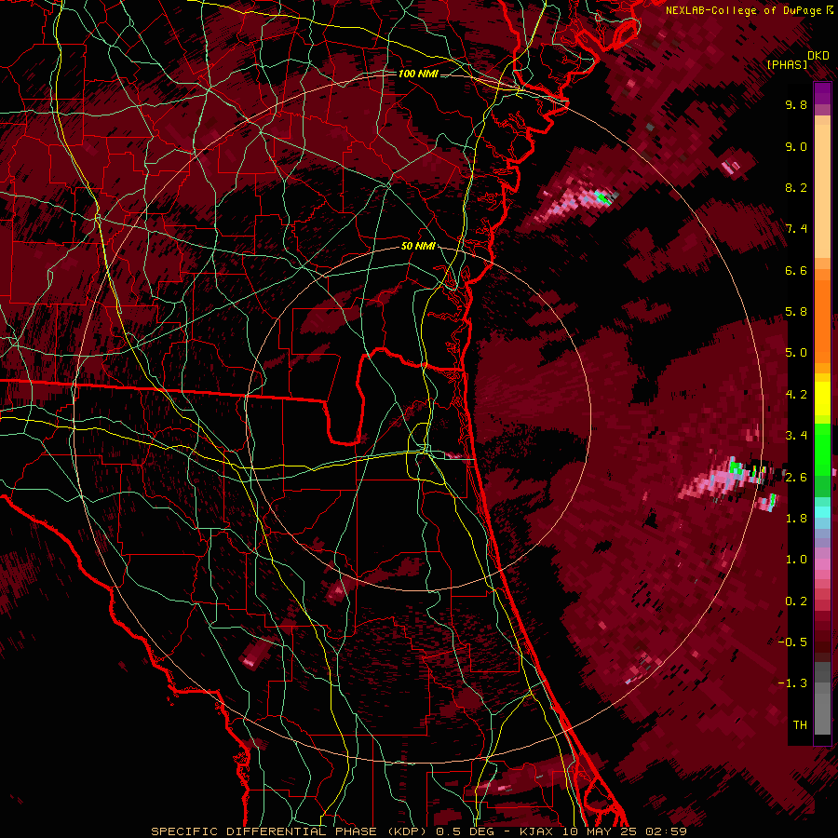The width and height of the screenshot is (838, 838).
Task: Pick the yellow segment of the color bar
Action: [x=822, y=399]
